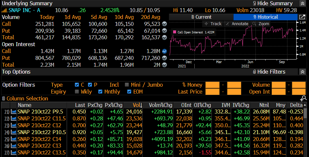Viewport: 309px width, 157px height.
Task: Click the HV 59.28 value
Action: pyautogui.click(x=286, y=10)
